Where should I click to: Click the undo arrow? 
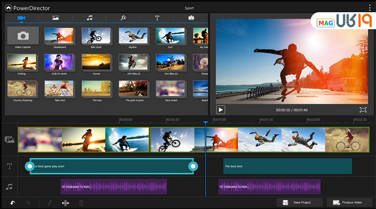(13, 202)
